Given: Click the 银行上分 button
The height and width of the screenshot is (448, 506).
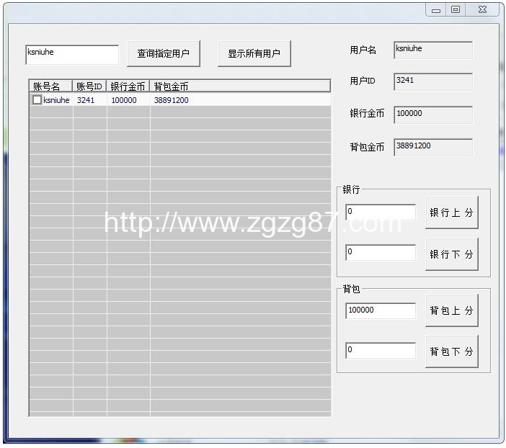Looking at the screenshot, I should click(451, 212).
